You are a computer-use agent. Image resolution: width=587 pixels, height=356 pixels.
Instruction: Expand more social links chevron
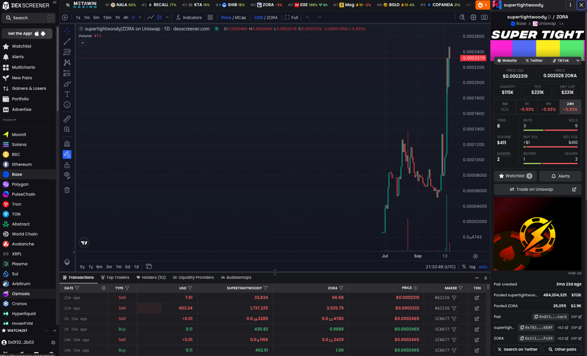pos(578,60)
